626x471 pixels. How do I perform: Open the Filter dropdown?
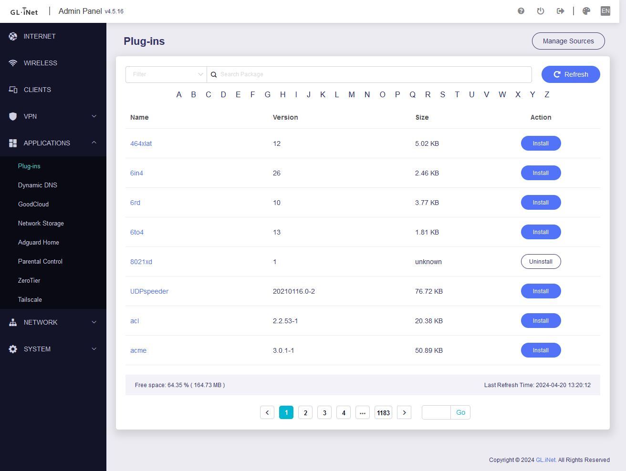pos(166,74)
